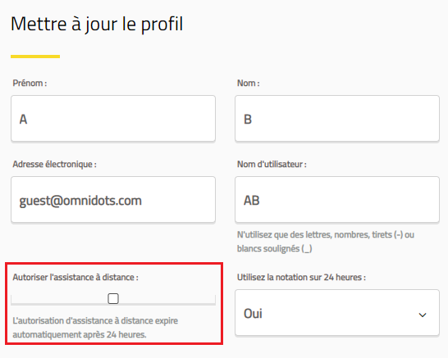This screenshot has height=358, width=448.
Task: Click the Adresse électronique input field
Action: pyautogui.click(x=113, y=199)
